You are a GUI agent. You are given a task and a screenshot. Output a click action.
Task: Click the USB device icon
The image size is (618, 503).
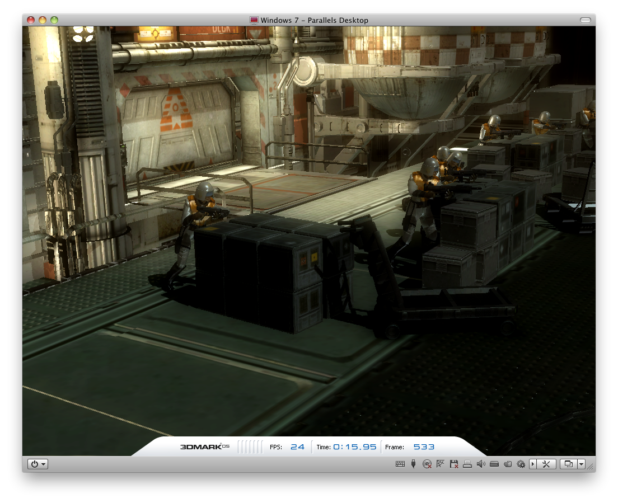point(413,464)
